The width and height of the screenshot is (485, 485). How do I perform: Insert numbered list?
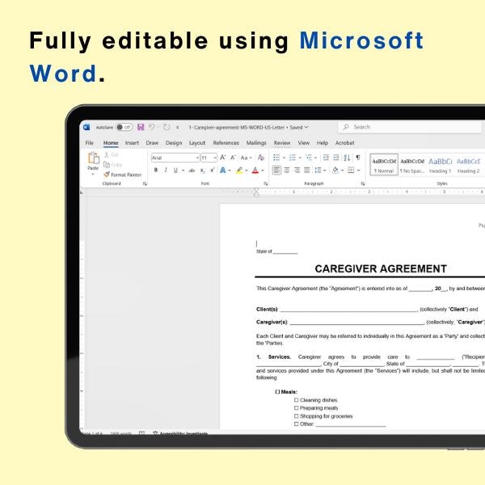tap(293, 158)
